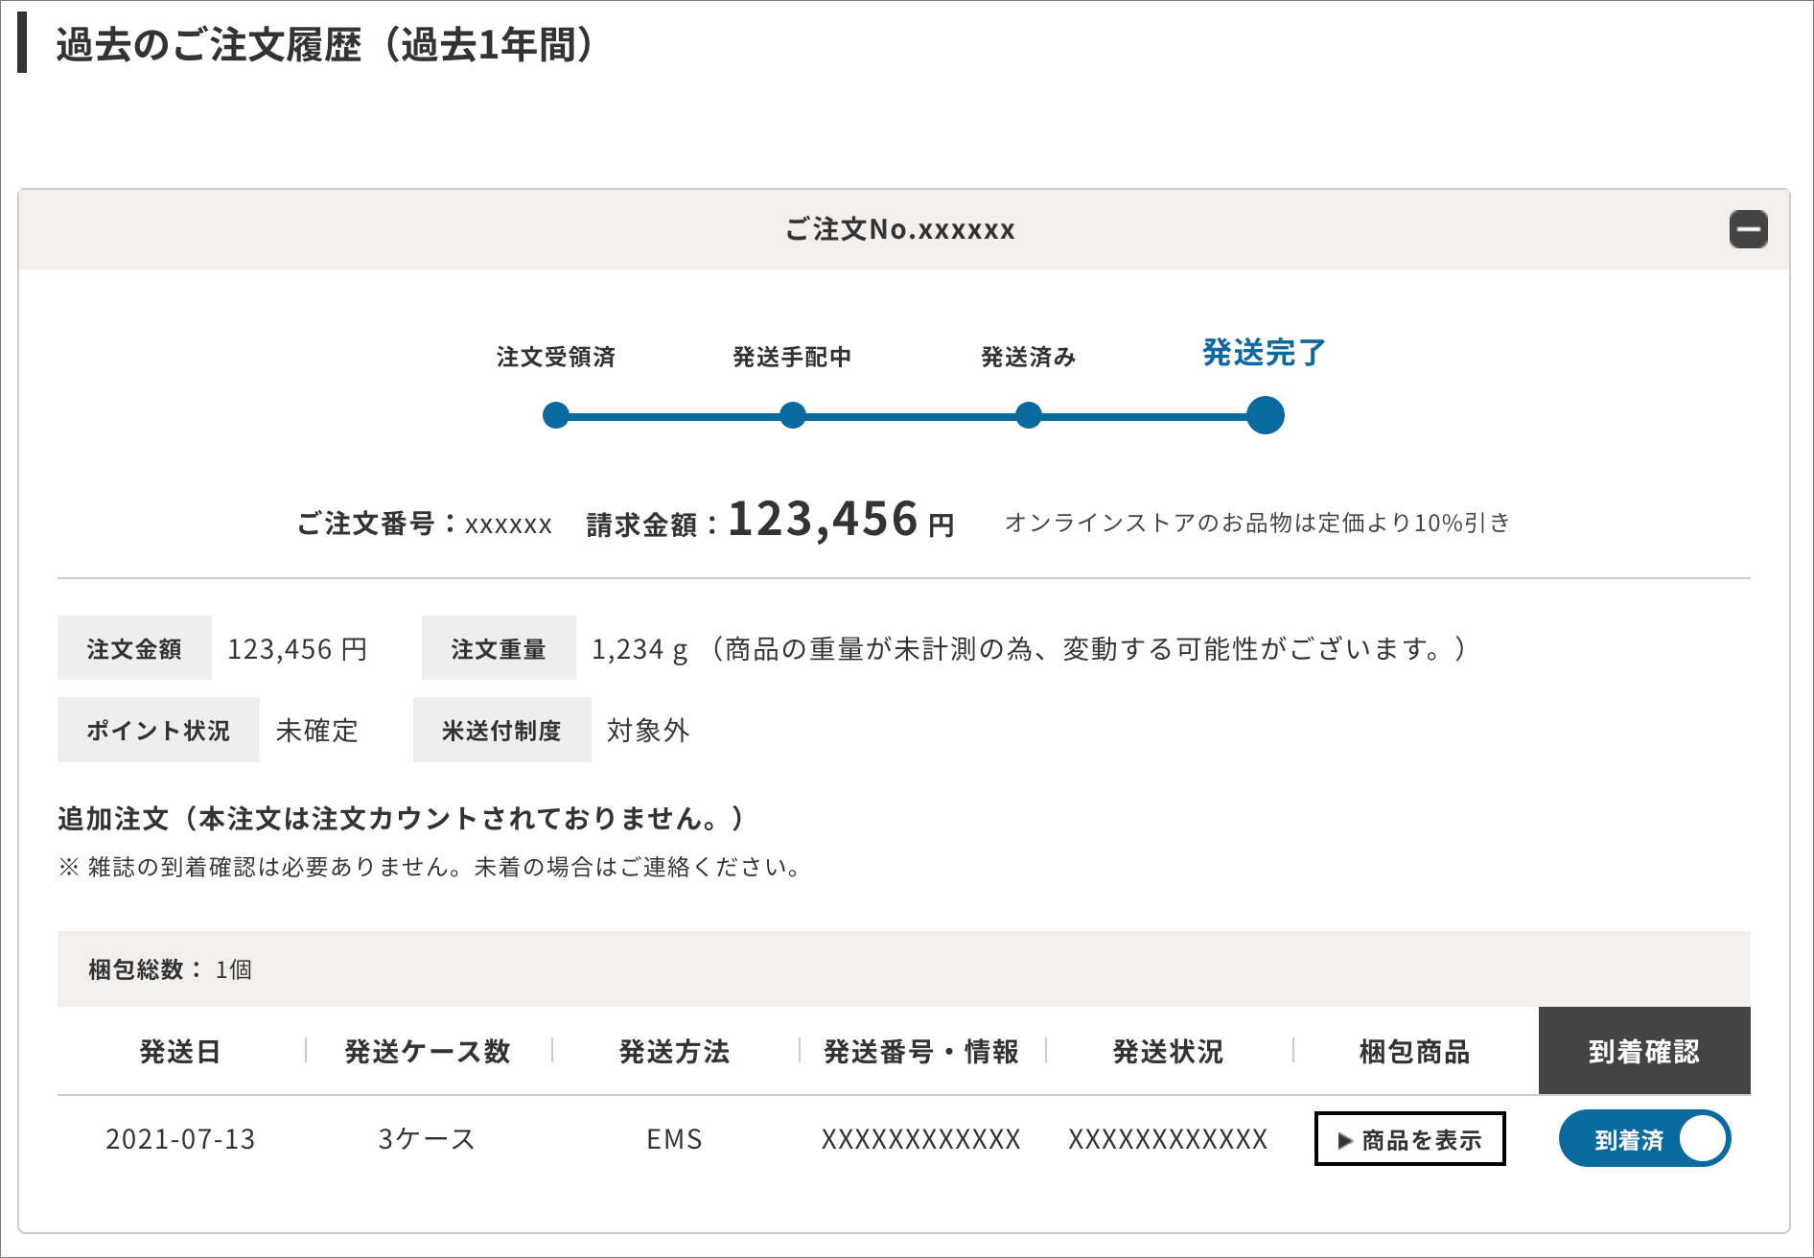The width and height of the screenshot is (1814, 1258).
Task: Click the 発送済み progress step dot
Action: point(1029,416)
